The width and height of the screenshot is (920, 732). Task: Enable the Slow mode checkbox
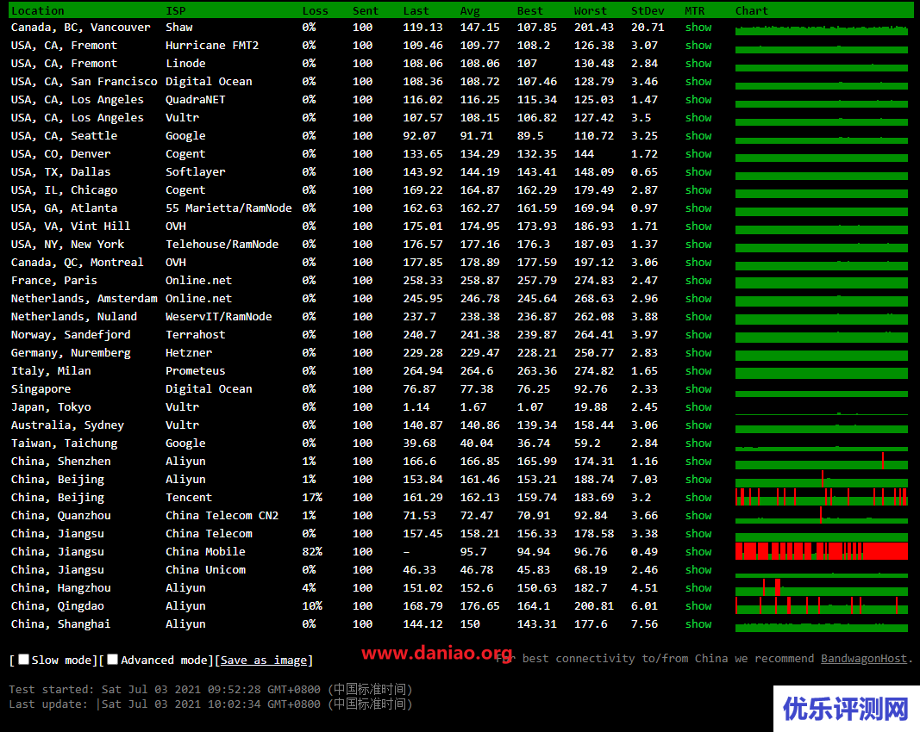(24, 660)
